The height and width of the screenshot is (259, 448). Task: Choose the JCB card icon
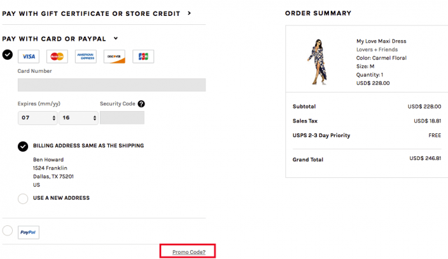point(143,56)
